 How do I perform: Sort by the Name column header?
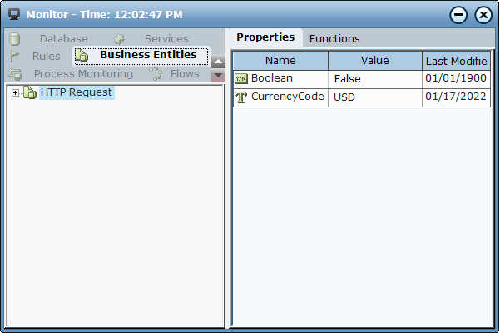pos(280,61)
